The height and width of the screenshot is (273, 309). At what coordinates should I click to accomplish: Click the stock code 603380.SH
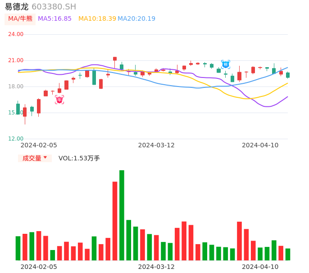(x=54, y=7)
